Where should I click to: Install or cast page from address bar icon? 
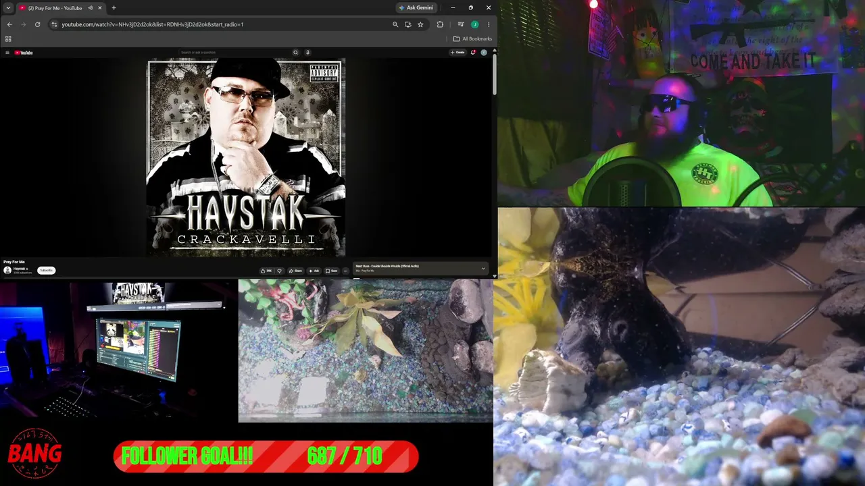coord(407,24)
